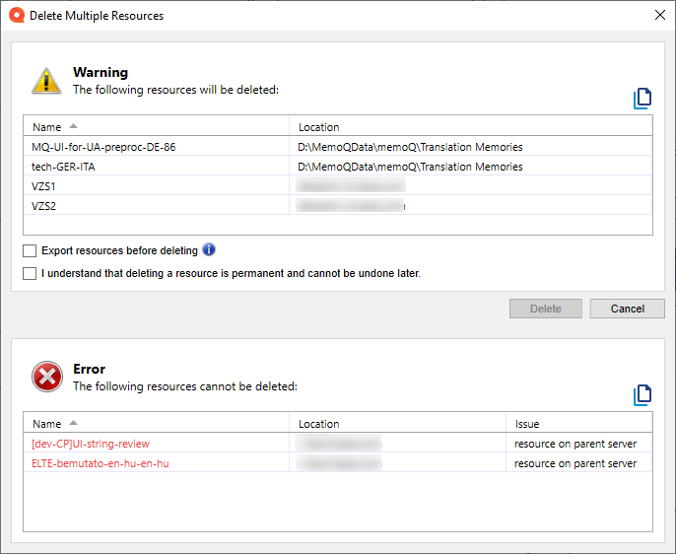This screenshot has height=554, width=676.
Task: Click the memoQ app icon in title bar
Action: [16, 15]
